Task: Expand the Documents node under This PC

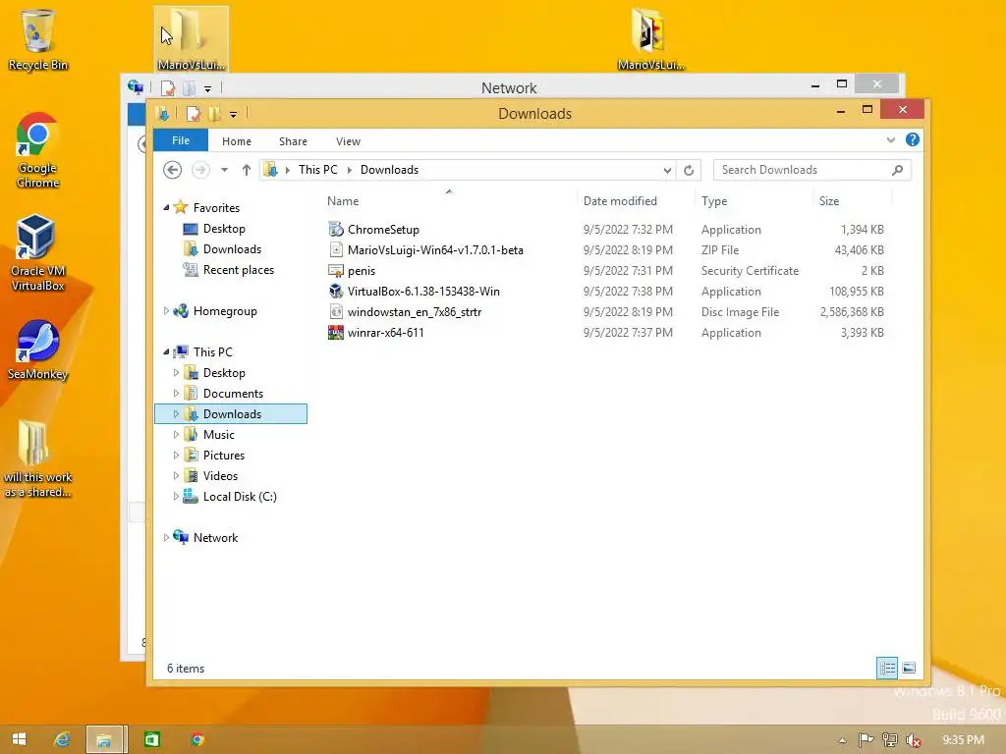Action: click(x=176, y=393)
